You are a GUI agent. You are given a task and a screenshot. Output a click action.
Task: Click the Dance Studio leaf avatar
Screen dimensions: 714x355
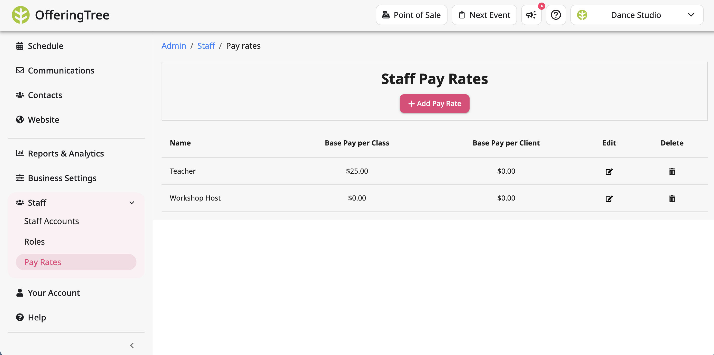[582, 15]
